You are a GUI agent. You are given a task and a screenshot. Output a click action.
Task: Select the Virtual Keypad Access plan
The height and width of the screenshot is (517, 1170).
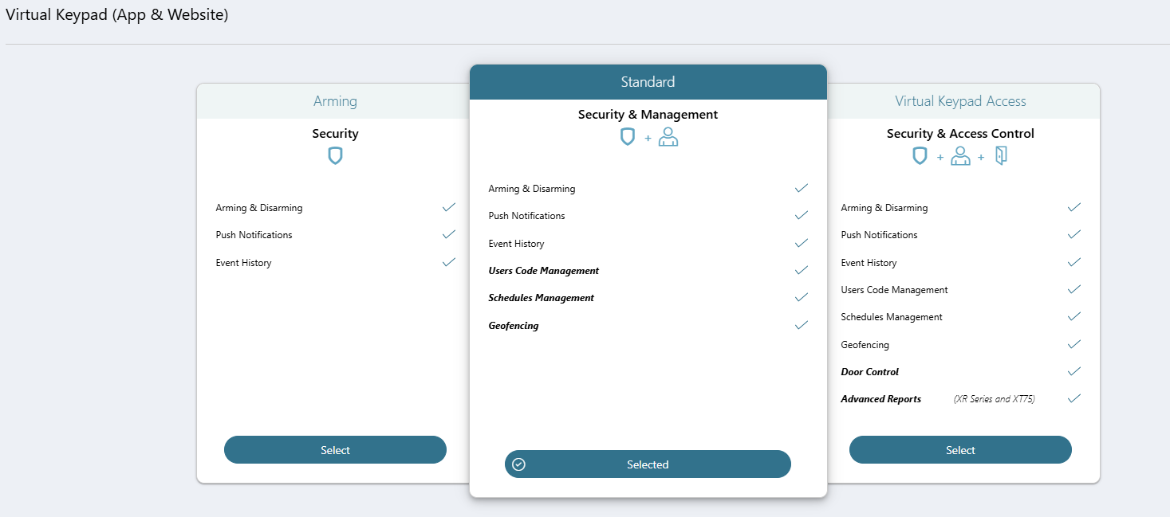960,450
